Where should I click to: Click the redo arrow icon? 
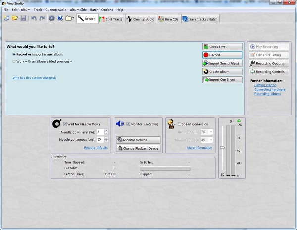pos(42,19)
